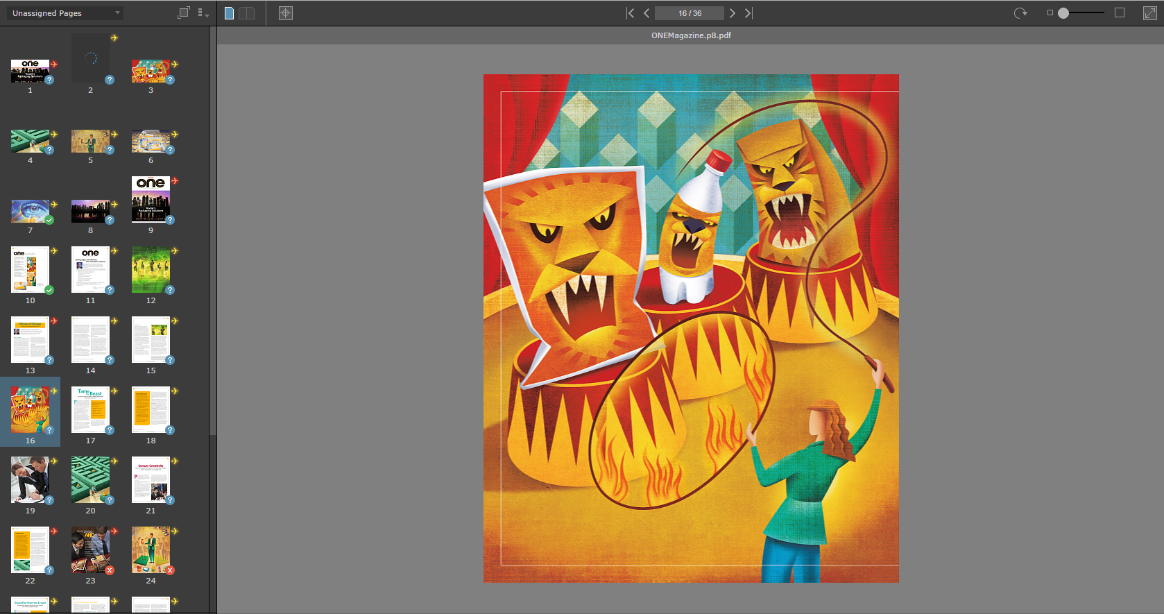
Task: Click the small zoom-out square icon
Action: point(1050,12)
